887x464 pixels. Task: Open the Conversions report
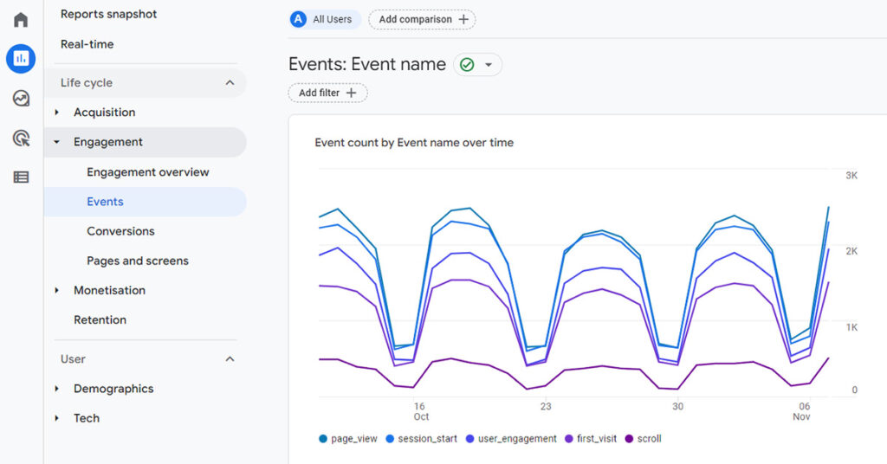click(120, 231)
